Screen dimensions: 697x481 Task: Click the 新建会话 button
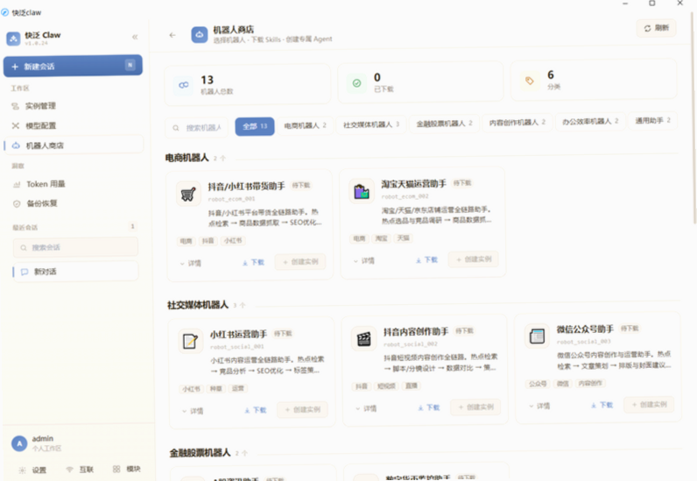point(73,67)
